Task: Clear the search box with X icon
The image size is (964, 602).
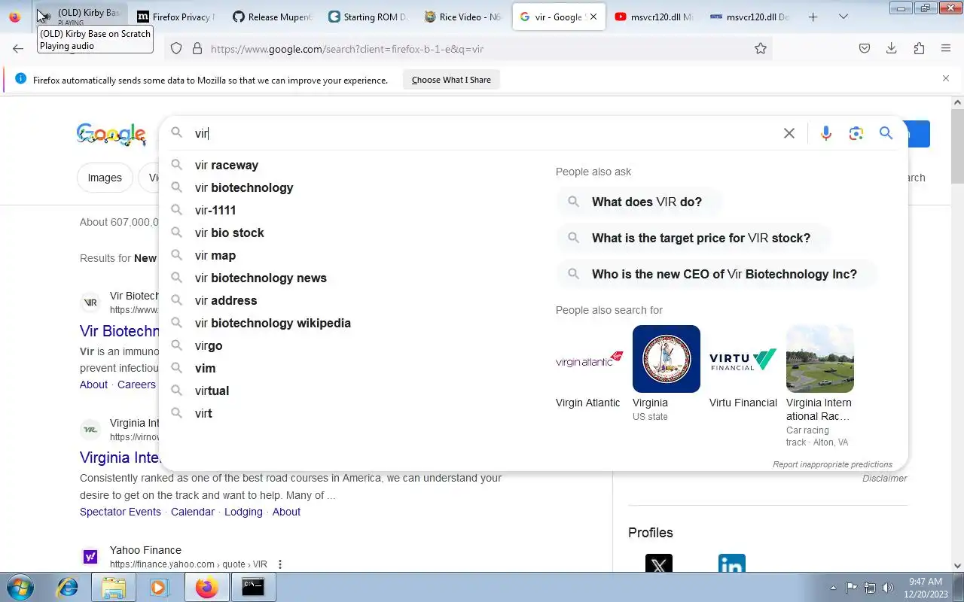Action: click(789, 133)
